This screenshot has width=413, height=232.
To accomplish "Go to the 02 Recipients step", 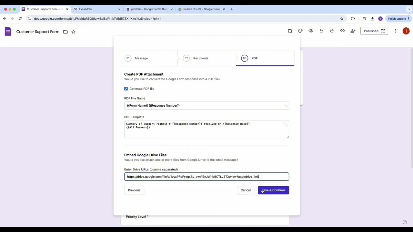I will click(206, 58).
